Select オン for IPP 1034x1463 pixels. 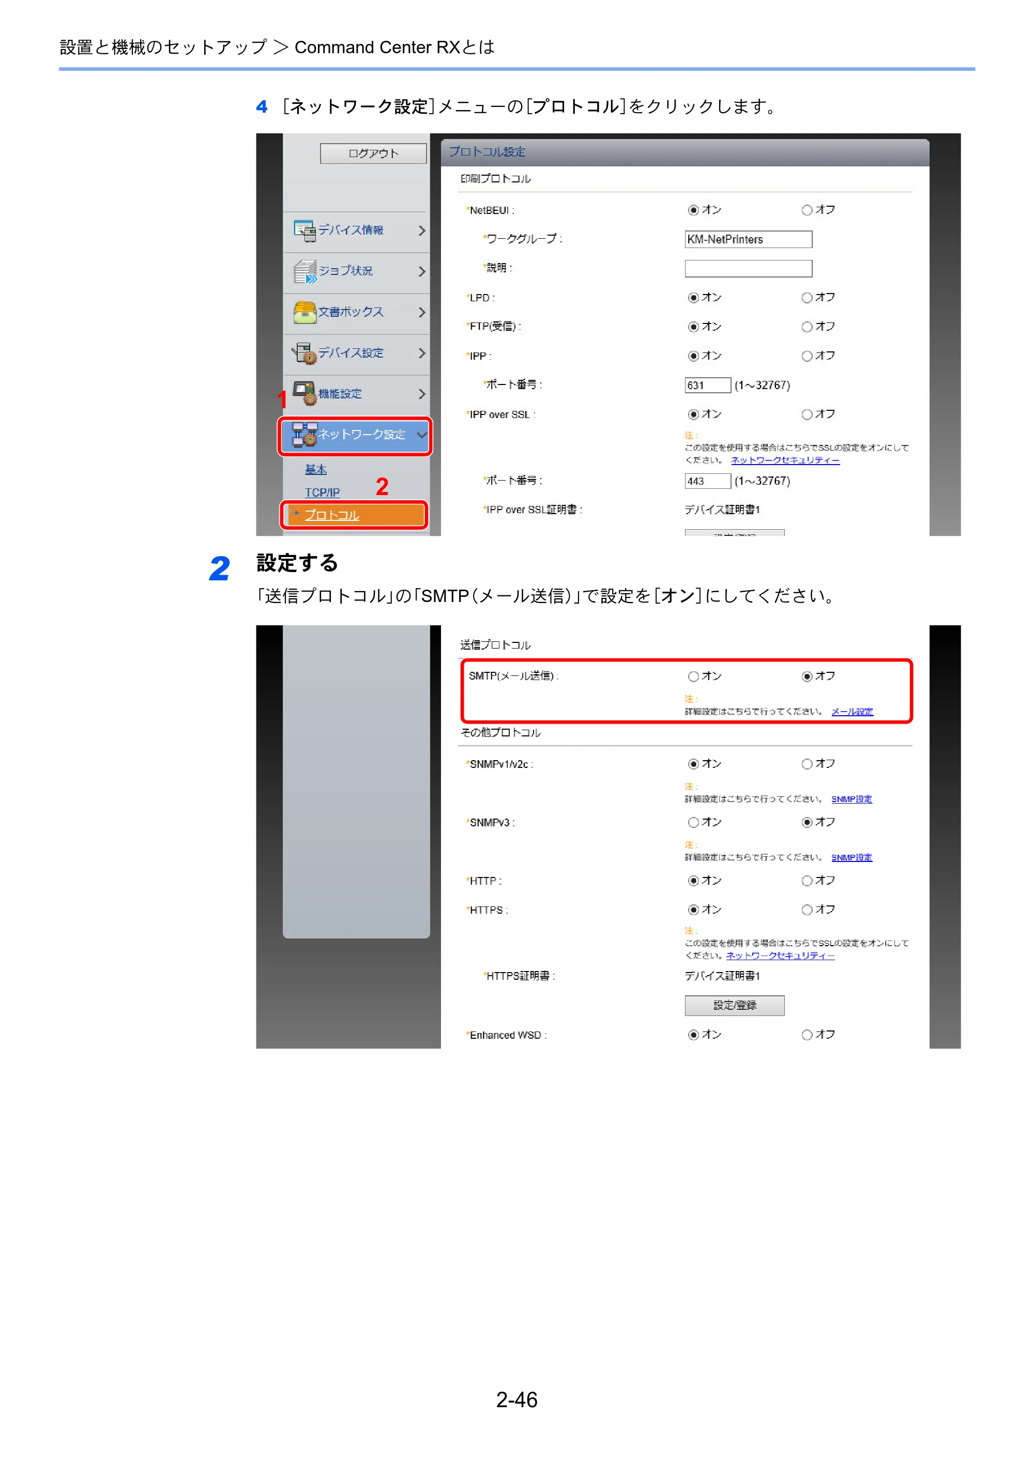693,356
